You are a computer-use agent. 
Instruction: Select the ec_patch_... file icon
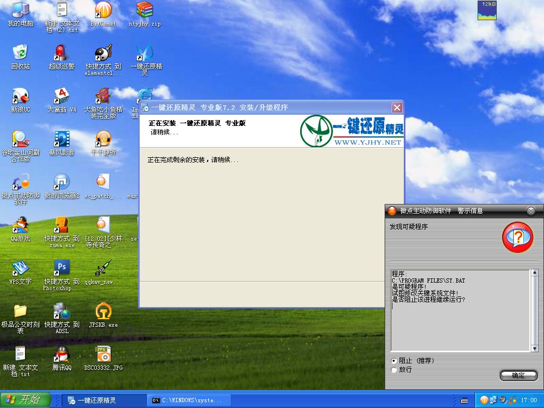[103, 186]
